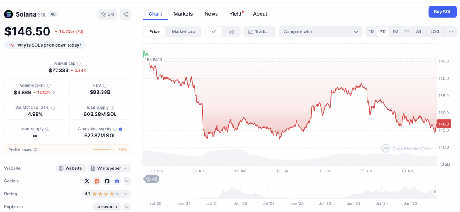This screenshot has height=212, width=460.
Task: Click the #6 rank badge
Action: click(53, 14)
